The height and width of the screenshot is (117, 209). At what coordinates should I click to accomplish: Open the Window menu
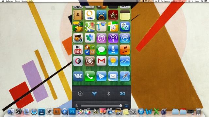pyautogui.click(x=24, y=1)
